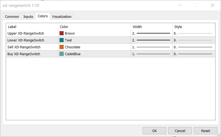The width and height of the screenshot is (221, 137).
Task: Open width selector for Sell XD-RangeSwitch
Action: (x=151, y=47)
